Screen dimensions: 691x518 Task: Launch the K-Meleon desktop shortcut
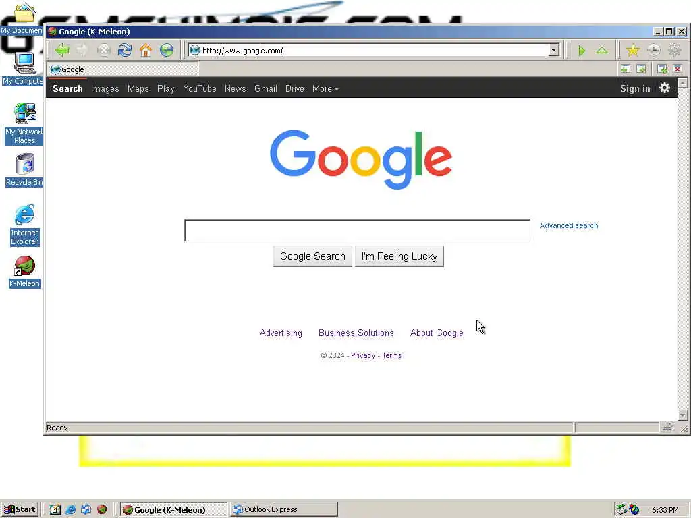click(x=24, y=272)
